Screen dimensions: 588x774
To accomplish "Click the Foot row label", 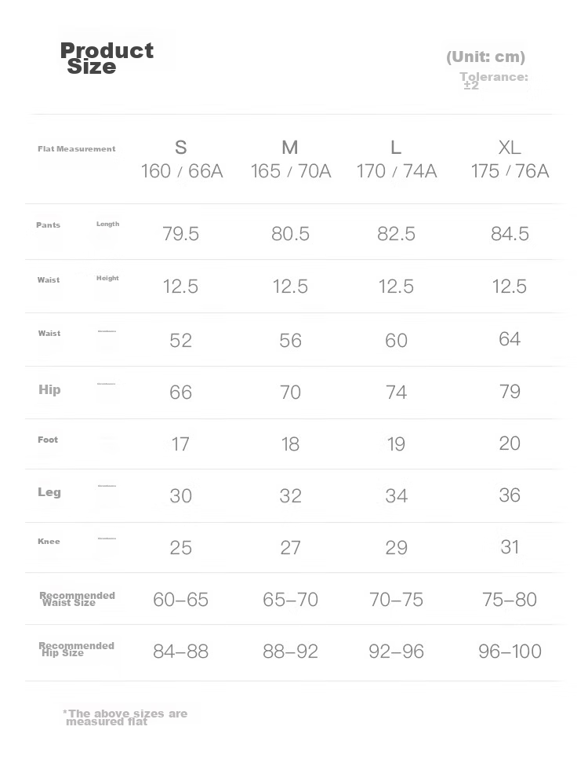I will (x=48, y=440).
